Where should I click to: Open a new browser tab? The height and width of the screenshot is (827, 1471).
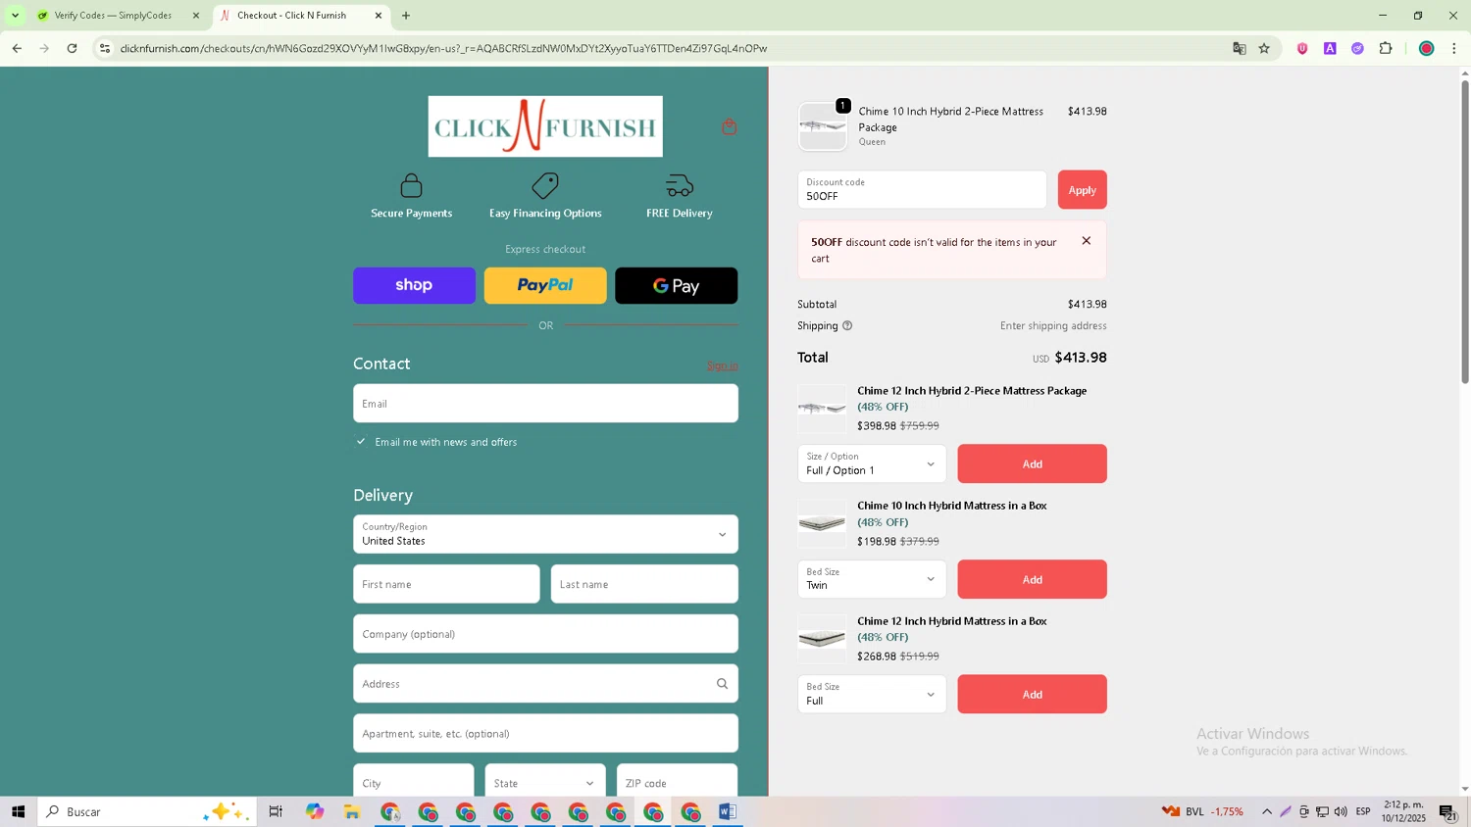pyautogui.click(x=406, y=16)
